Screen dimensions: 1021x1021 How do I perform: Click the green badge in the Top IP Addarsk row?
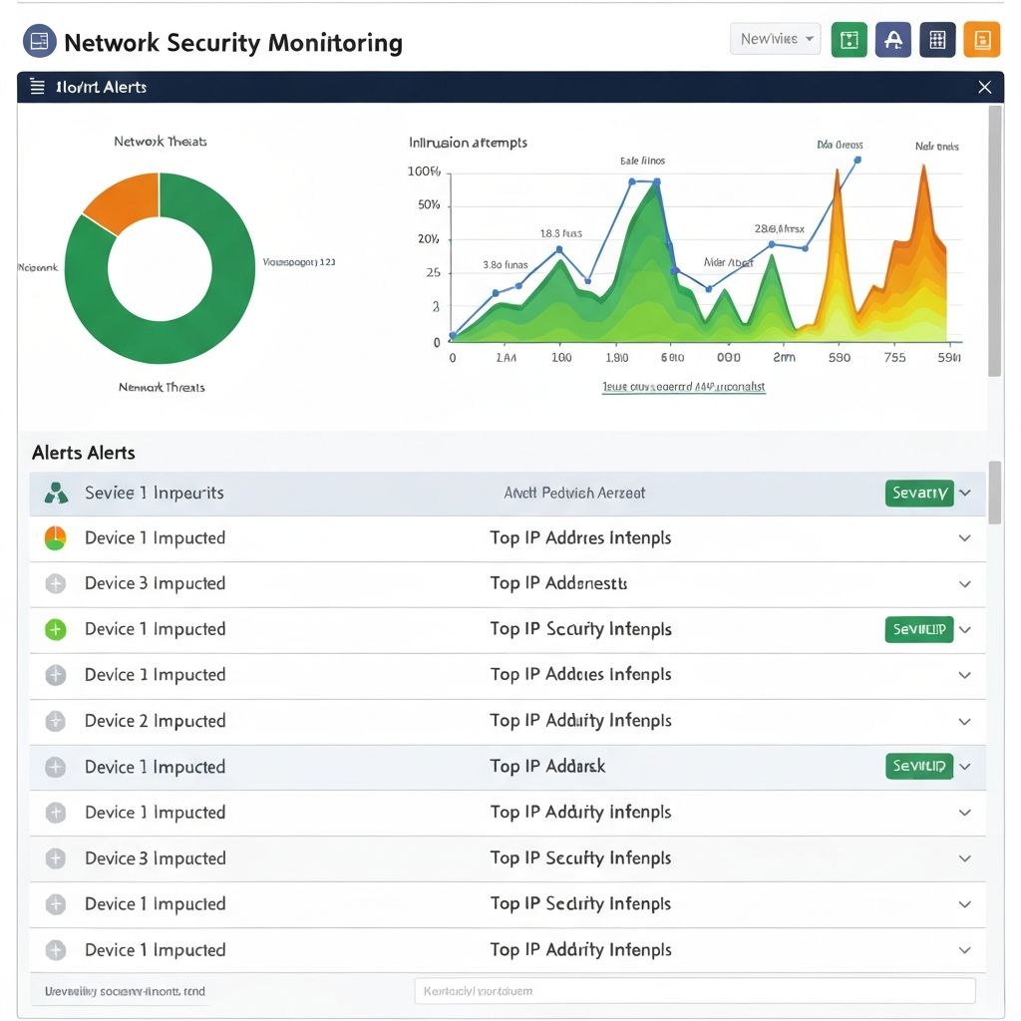click(918, 767)
